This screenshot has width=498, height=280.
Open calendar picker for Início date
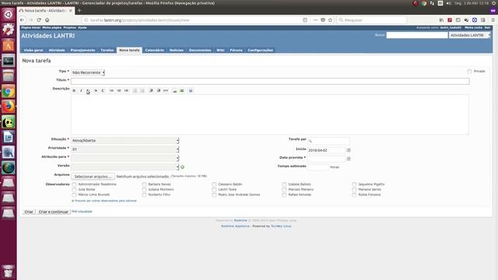[349, 150]
